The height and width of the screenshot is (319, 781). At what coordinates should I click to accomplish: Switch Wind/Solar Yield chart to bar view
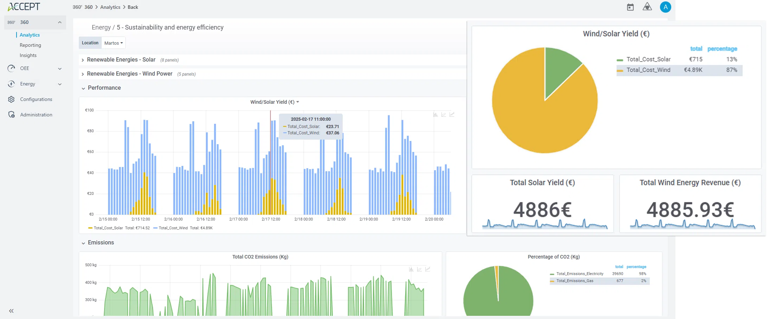(x=436, y=115)
